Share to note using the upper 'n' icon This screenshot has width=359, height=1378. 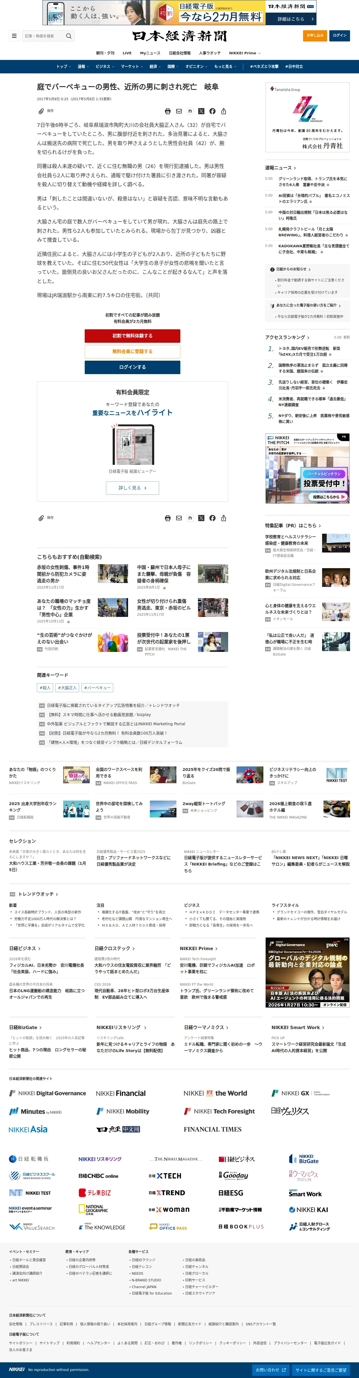coord(190,111)
